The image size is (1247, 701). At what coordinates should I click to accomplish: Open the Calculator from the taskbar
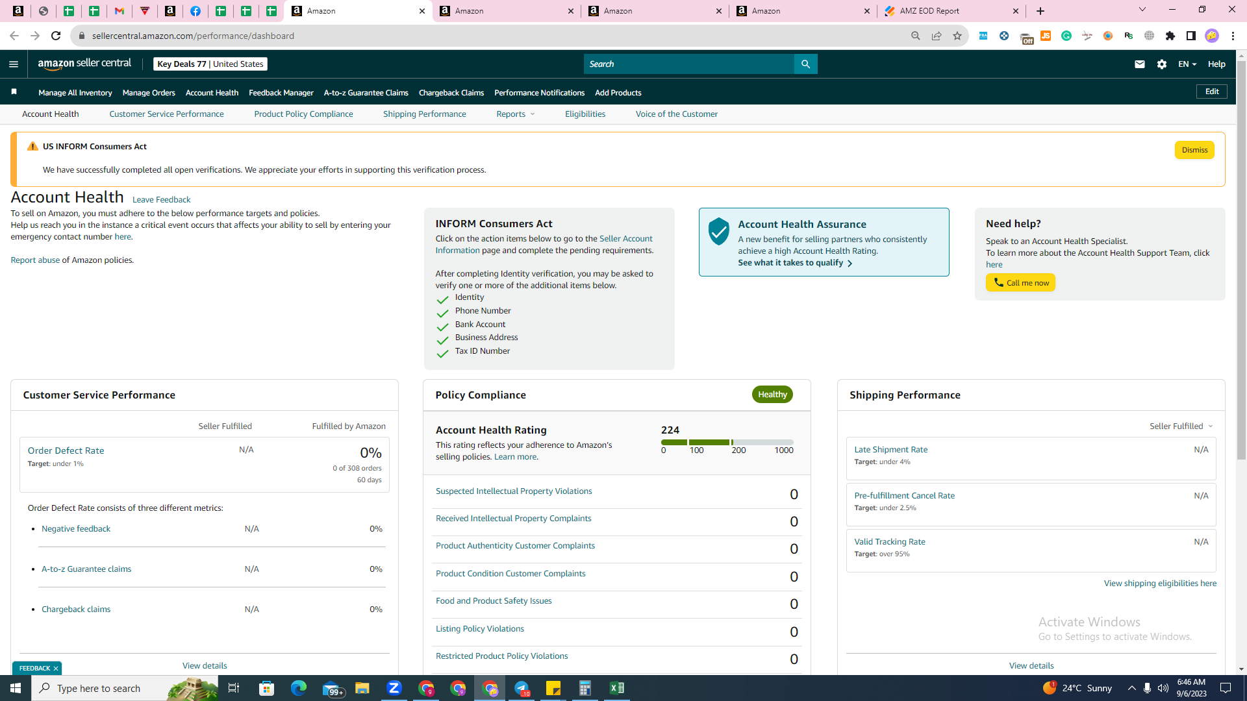click(x=585, y=688)
